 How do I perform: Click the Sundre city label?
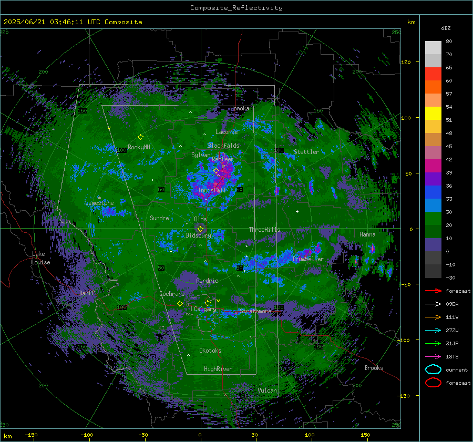click(159, 218)
